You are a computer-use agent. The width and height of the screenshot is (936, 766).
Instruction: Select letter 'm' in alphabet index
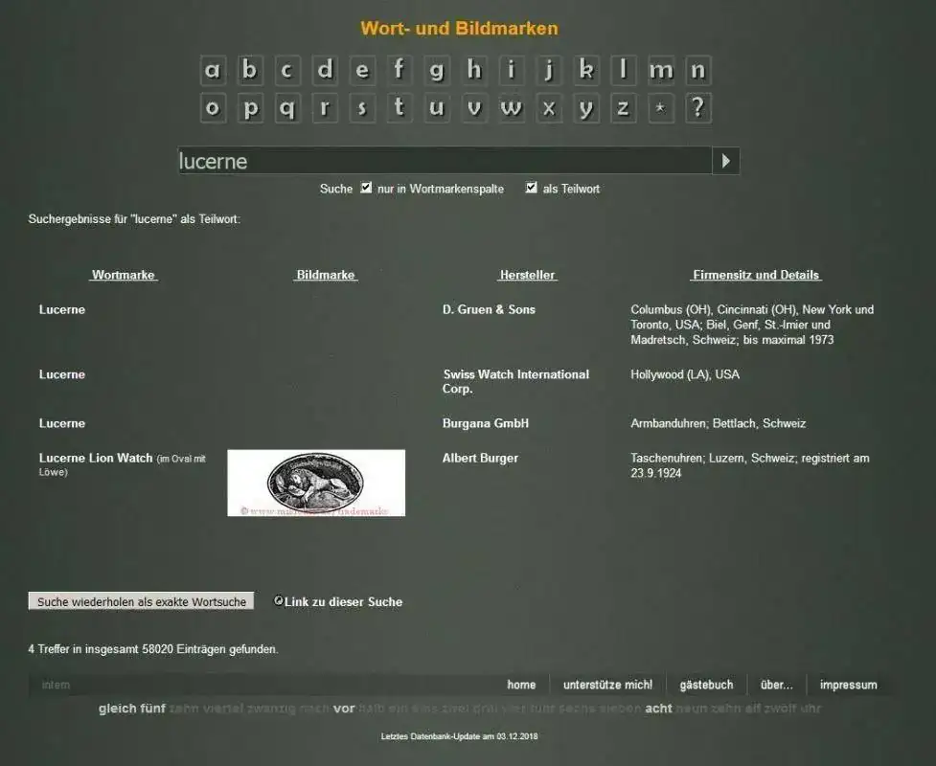661,71
